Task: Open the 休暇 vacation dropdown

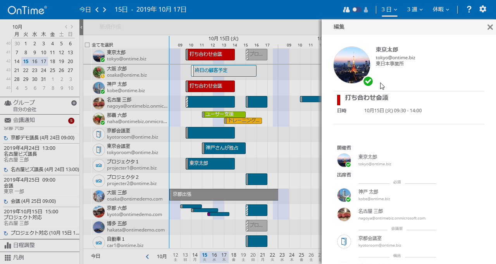Action: [x=441, y=9]
